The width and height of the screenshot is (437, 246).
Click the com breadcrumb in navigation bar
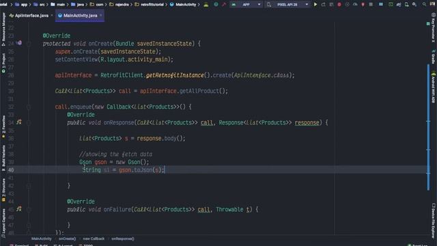tap(97, 5)
